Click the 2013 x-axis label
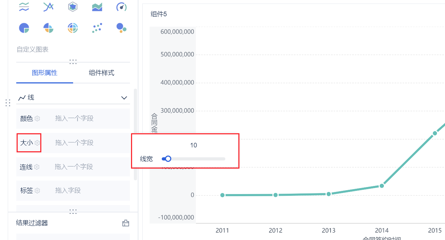The image size is (445, 240). [328, 230]
